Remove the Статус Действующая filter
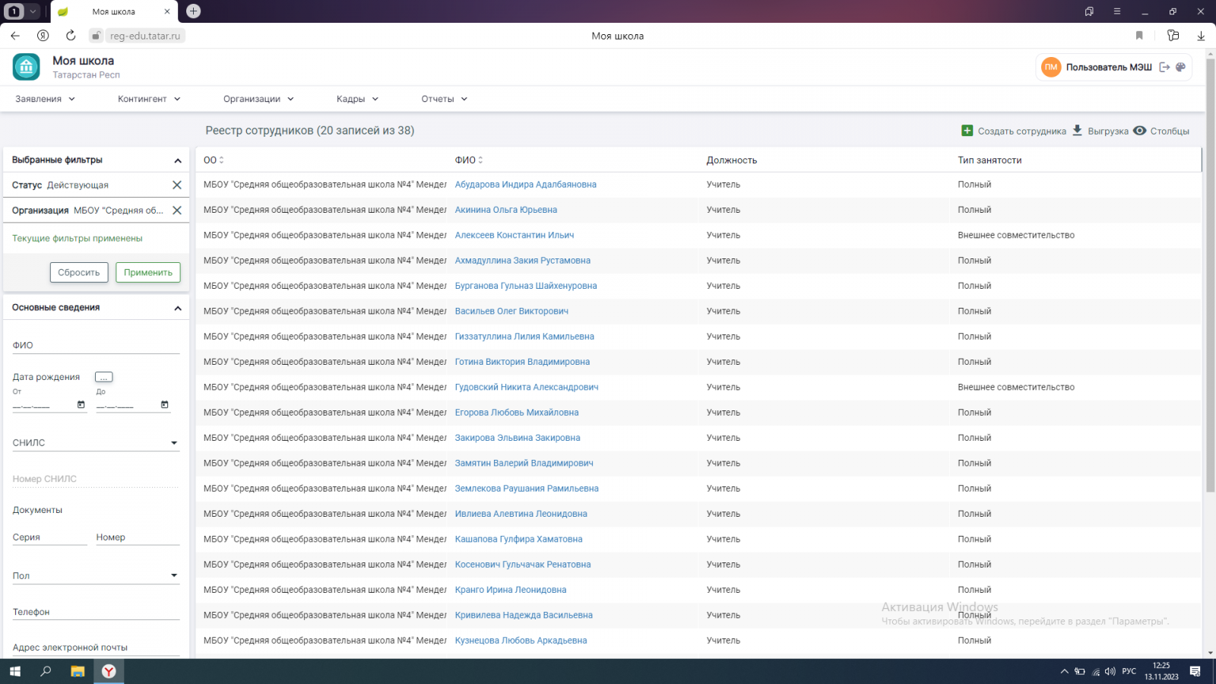Screen dimensions: 1216x684 coord(177,185)
